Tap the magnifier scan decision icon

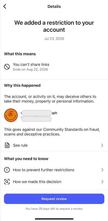coord(7,182)
